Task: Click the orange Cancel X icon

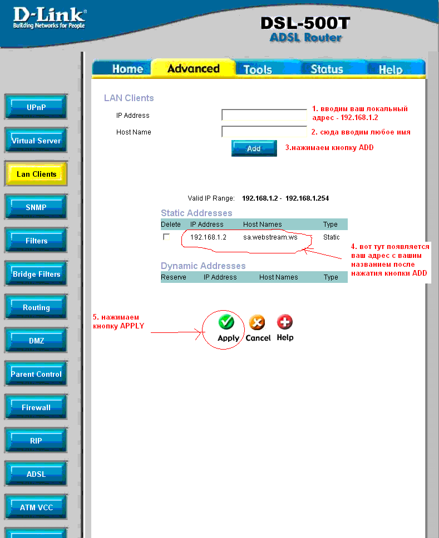Action: (257, 322)
